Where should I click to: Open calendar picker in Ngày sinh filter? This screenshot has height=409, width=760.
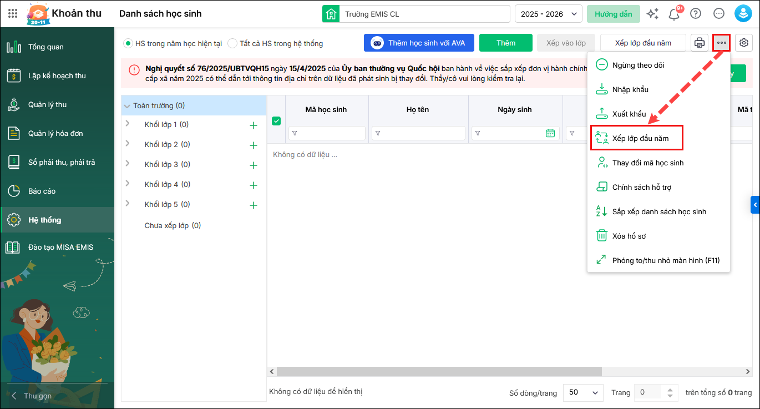[x=550, y=133]
